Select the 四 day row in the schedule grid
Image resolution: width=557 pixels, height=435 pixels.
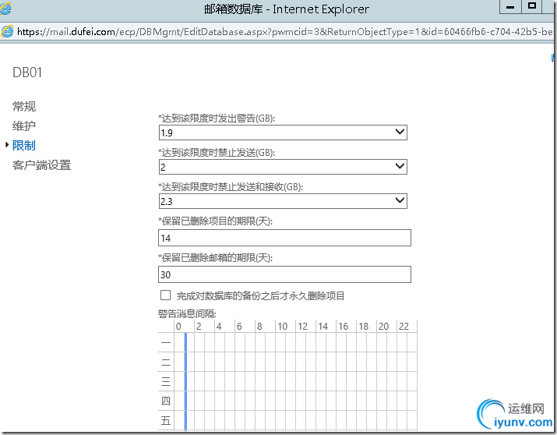[x=166, y=401]
